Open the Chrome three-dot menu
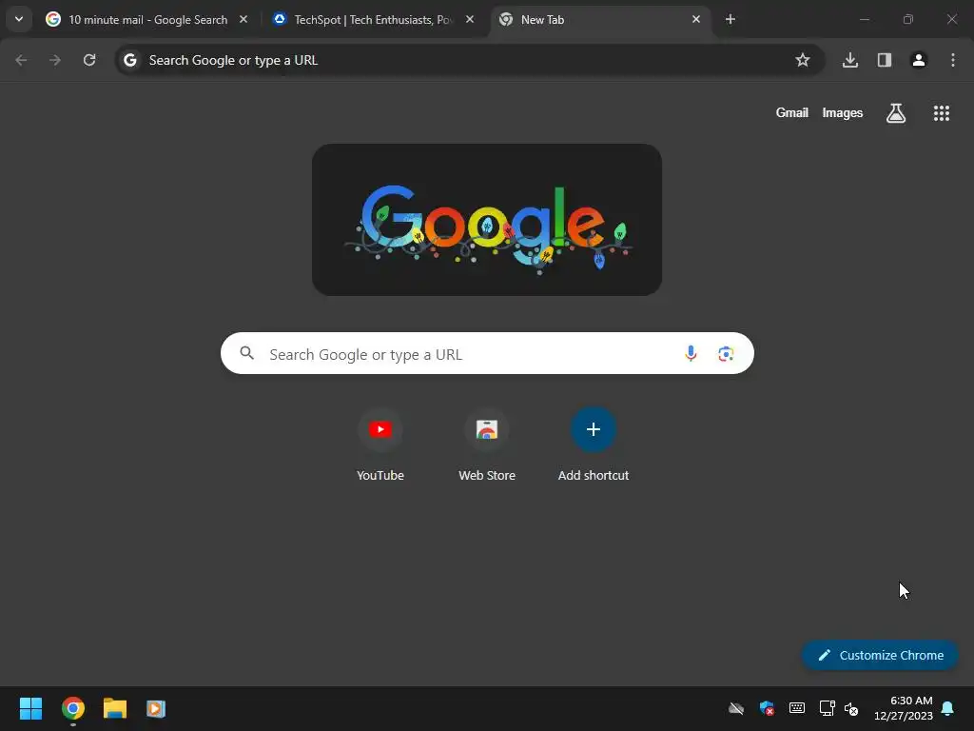 pyautogui.click(x=953, y=60)
